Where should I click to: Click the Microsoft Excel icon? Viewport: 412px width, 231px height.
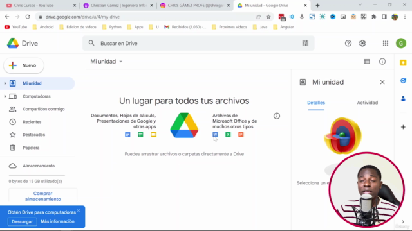point(228,135)
